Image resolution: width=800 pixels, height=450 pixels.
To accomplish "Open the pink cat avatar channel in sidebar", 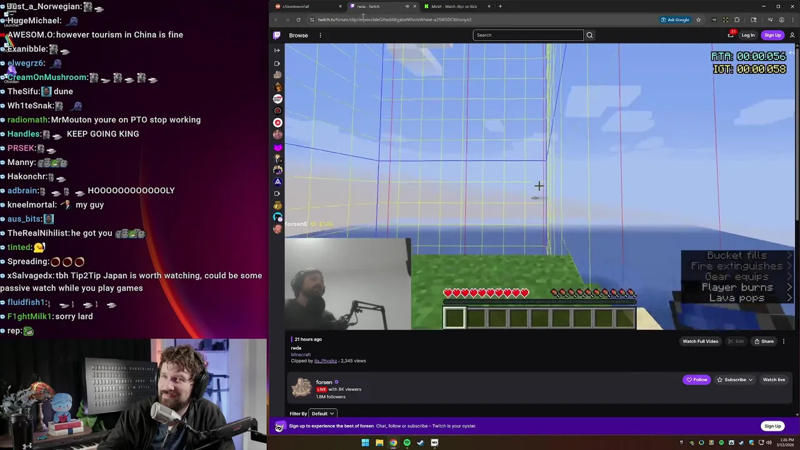I will (277, 147).
